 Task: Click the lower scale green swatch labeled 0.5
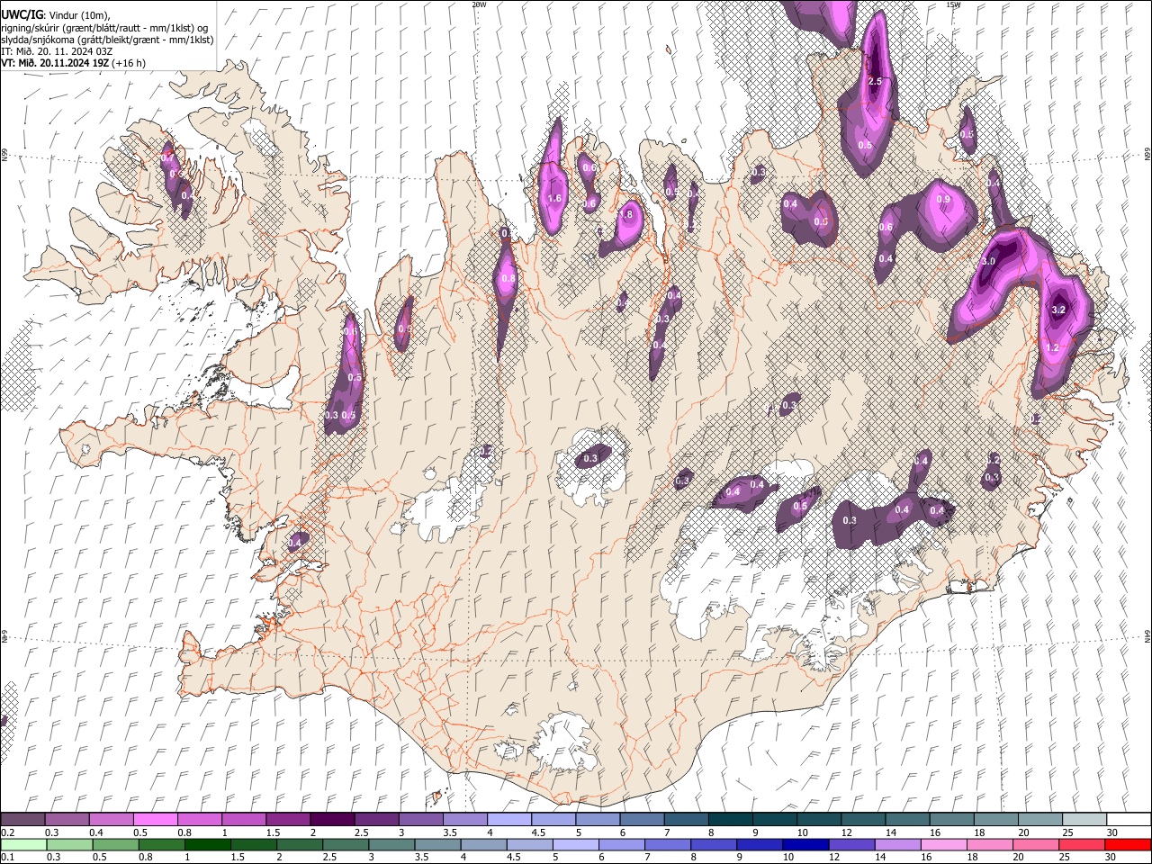(116, 845)
